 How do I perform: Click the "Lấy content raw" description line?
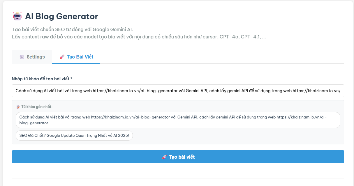coord(138,37)
